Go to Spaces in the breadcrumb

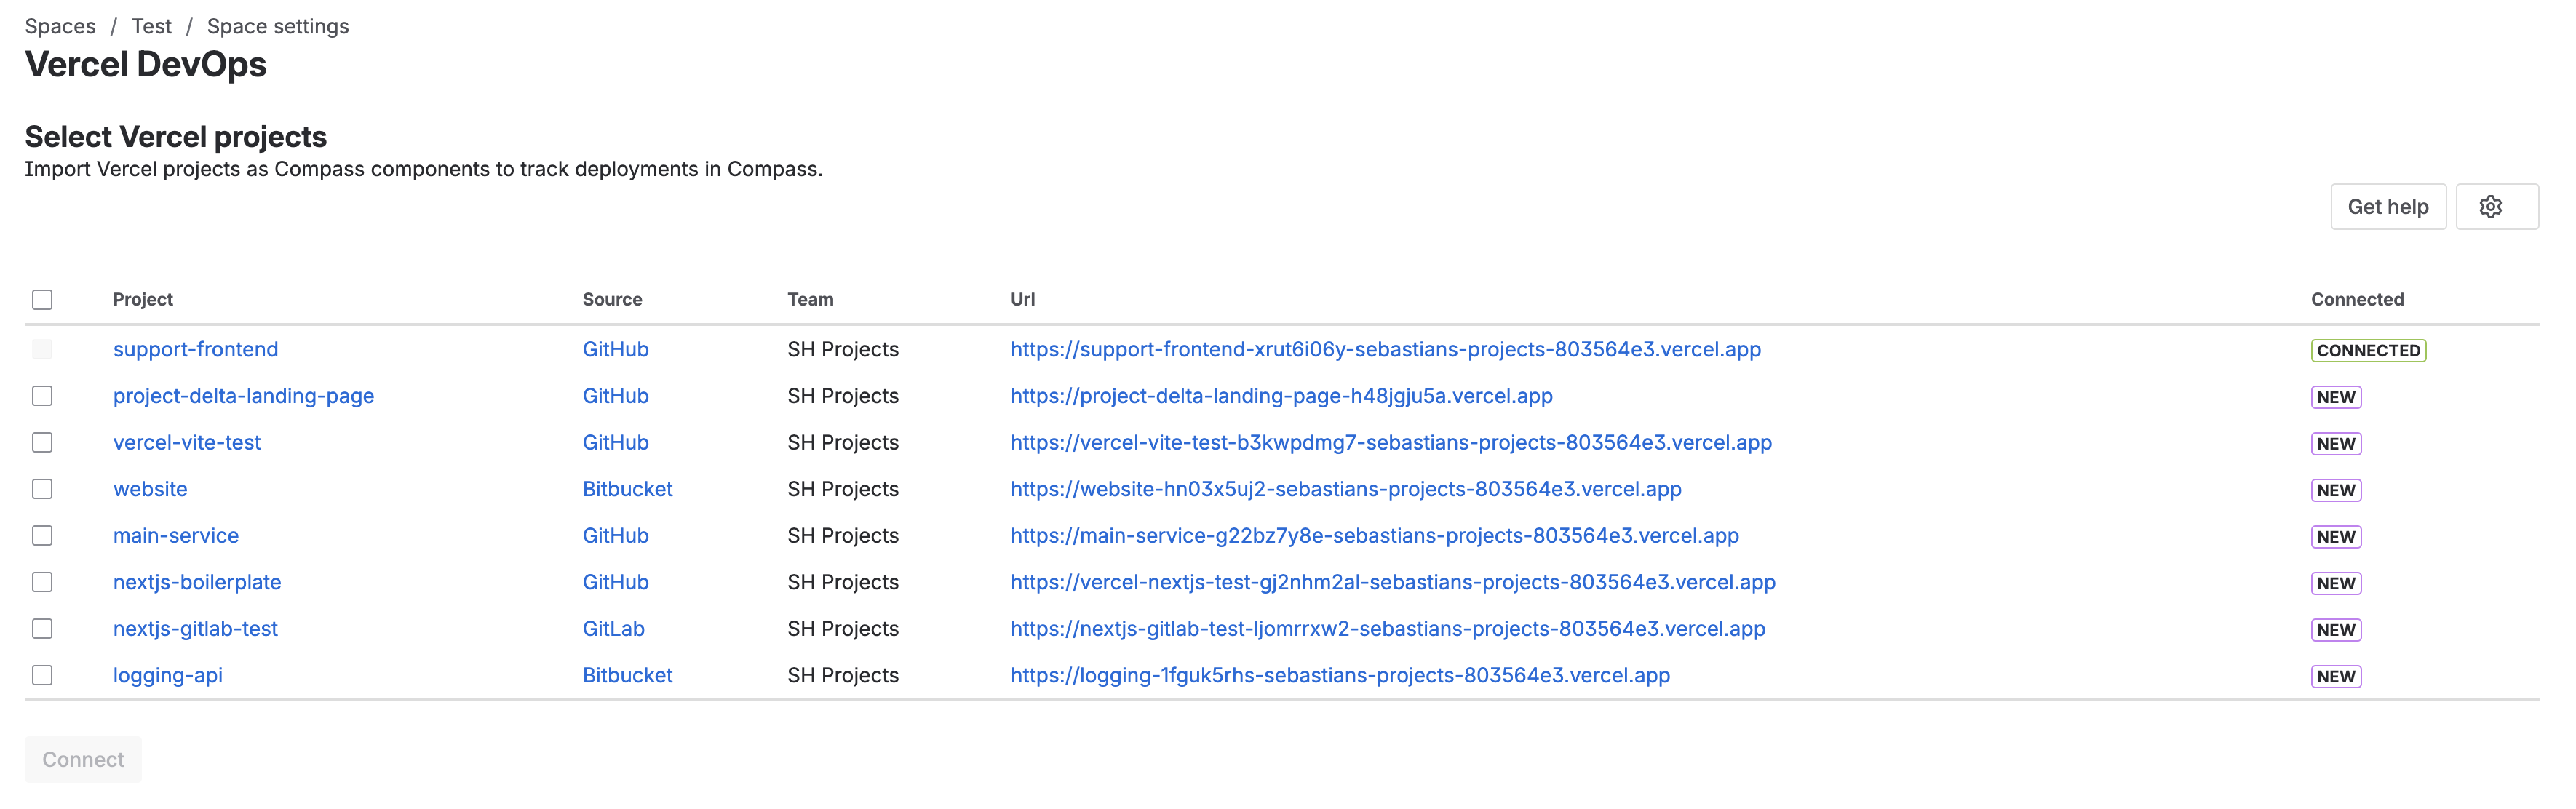click(60, 27)
